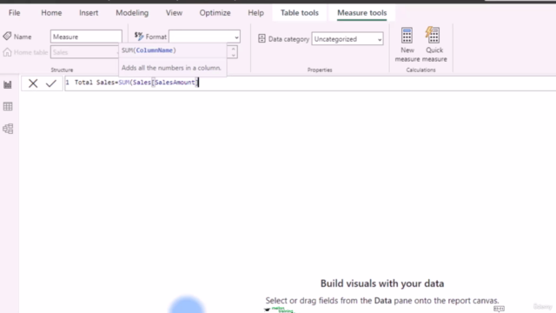The image size is (556, 313).
Task: Switch to Table view icon
Action: [8, 106]
